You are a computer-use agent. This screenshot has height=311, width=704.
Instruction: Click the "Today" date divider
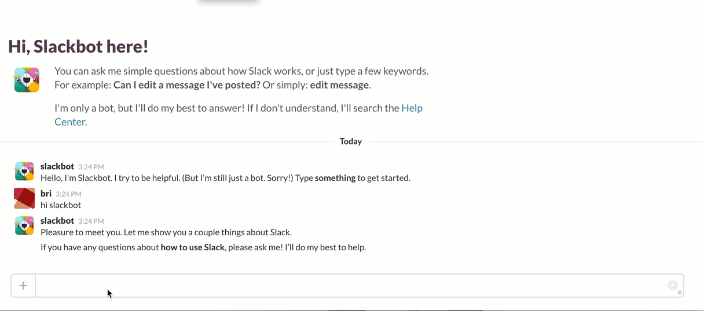351,142
